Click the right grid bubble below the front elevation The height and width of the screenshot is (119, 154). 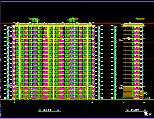[x=92, y=102]
